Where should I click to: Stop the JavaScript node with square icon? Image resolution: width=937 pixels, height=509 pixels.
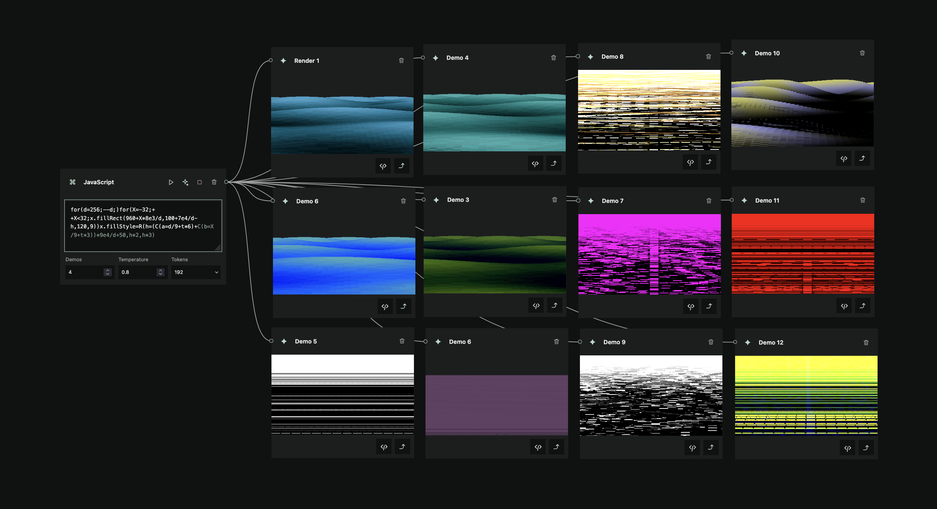pyautogui.click(x=200, y=182)
